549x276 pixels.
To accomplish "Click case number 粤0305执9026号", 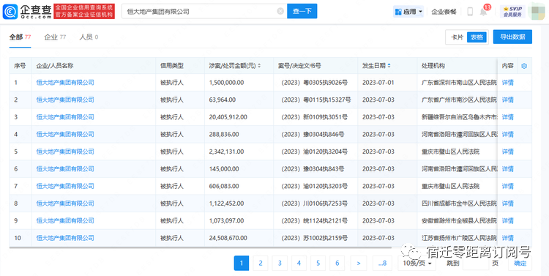I will pyautogui.click(x=324, y=83).
